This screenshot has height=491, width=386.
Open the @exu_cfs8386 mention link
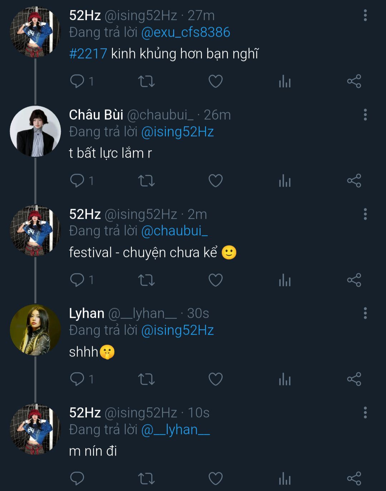(185, 33)
